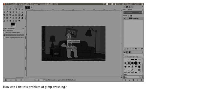The image size is (198, 111).
Task: Select the Zoom magnifier tool
Action: click(x=10, y=12)
